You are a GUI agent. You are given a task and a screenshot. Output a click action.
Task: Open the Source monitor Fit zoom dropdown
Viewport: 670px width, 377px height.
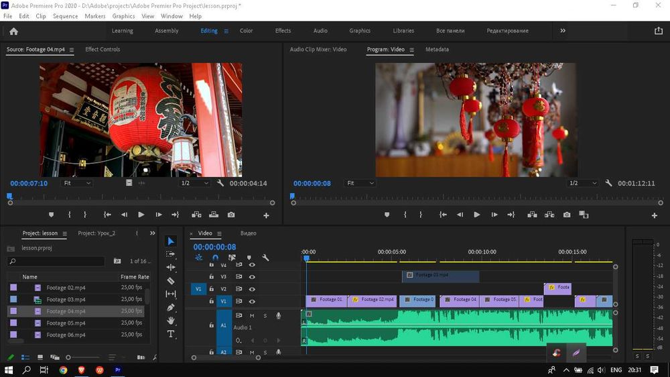tap(76, 183)
